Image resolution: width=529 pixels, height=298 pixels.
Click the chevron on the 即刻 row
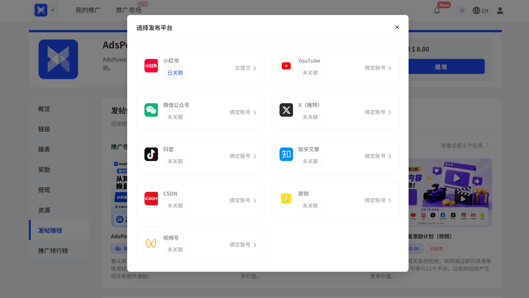(x=390, y=201)
